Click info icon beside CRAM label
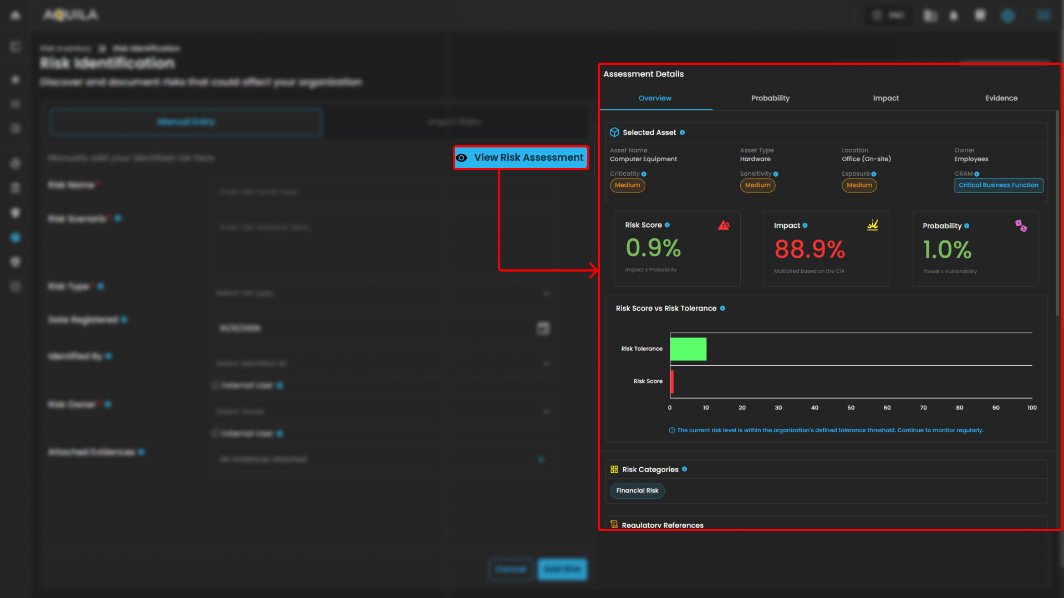 (977, 174)
